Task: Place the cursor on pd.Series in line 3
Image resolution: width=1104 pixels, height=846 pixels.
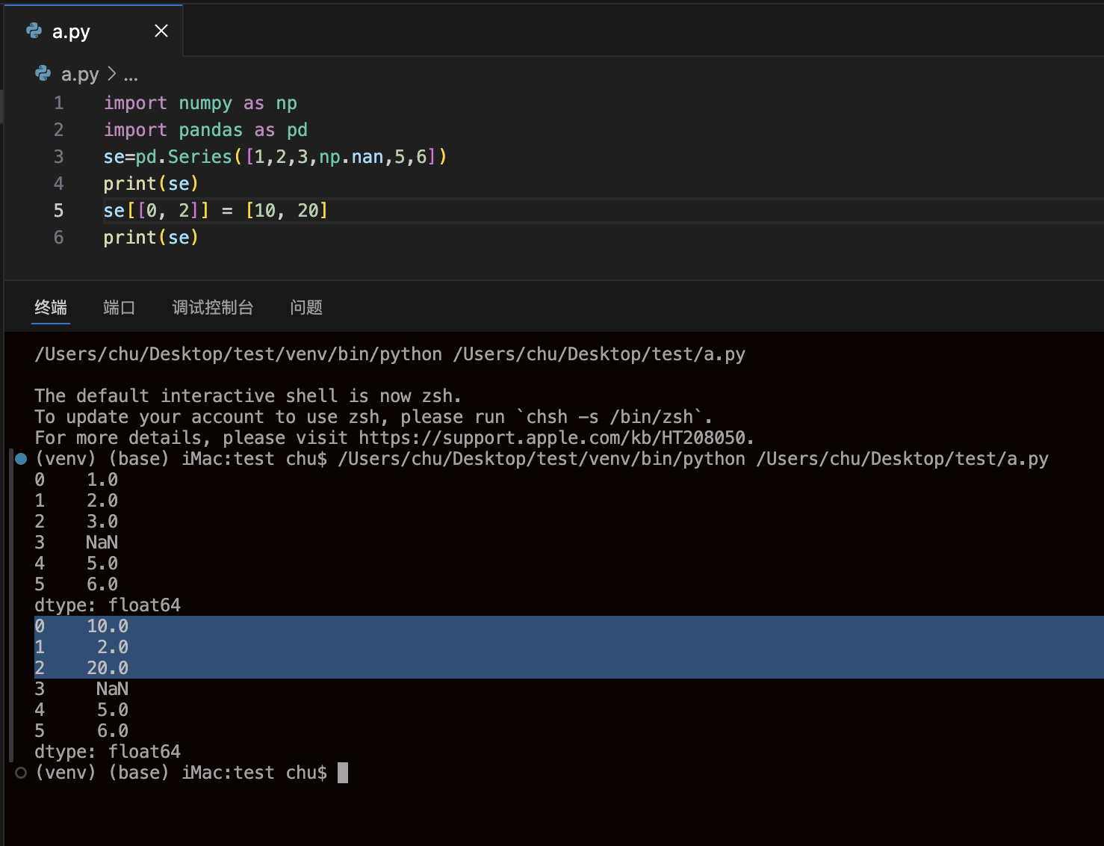Action: [184, 157]
